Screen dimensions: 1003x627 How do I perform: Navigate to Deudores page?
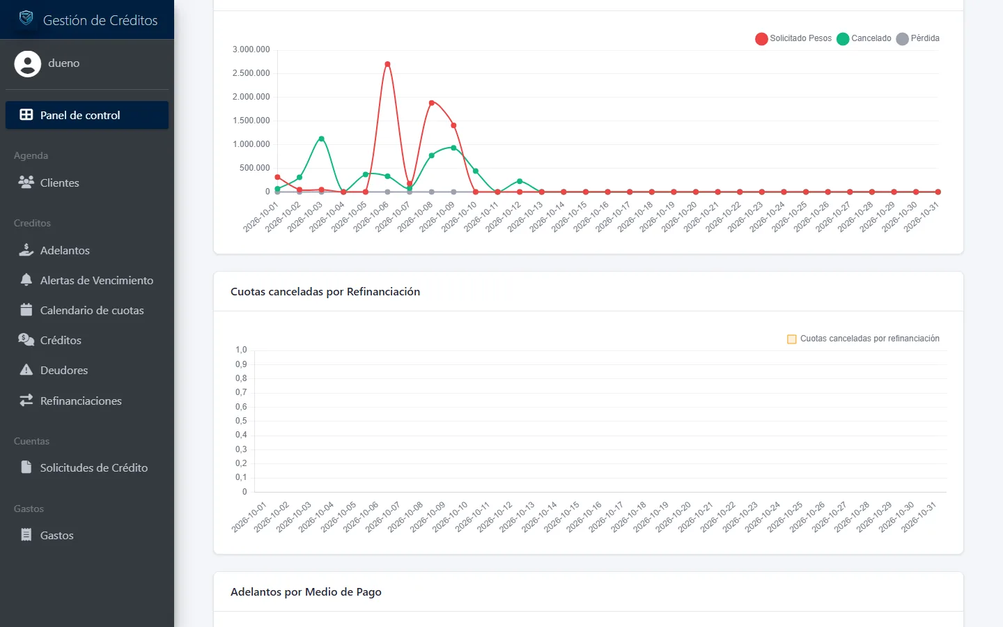[x=87, y=370]
